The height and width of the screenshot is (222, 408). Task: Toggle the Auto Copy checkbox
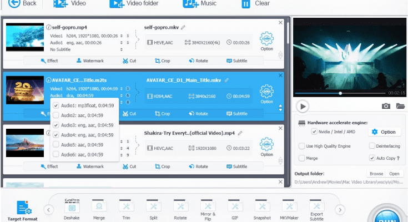point(371,158)
